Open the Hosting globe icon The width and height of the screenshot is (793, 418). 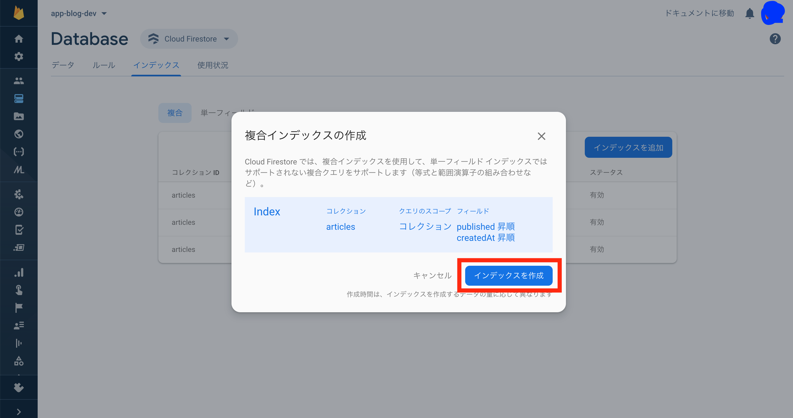point(19,134)
